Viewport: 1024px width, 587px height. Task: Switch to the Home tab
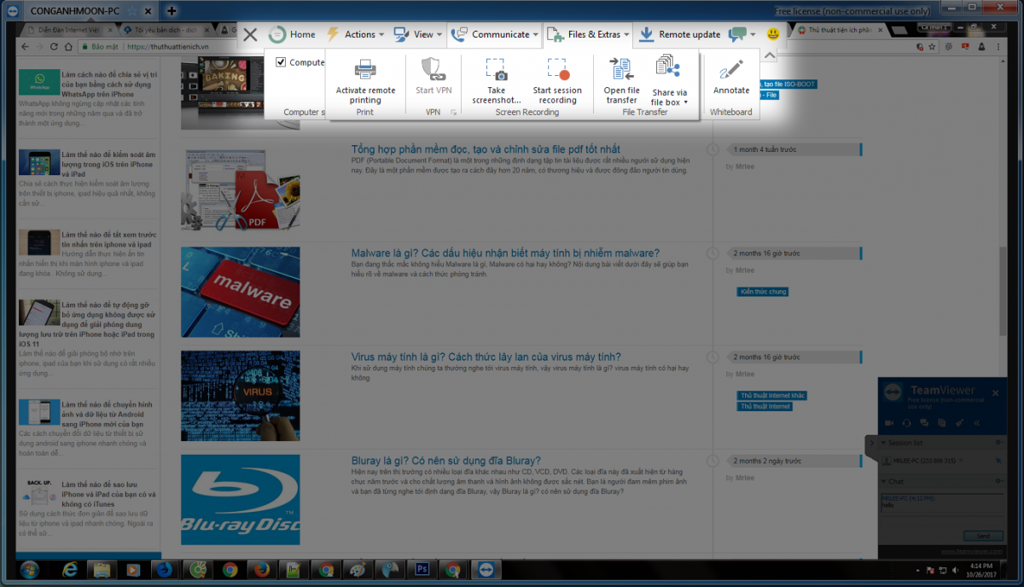292,35
